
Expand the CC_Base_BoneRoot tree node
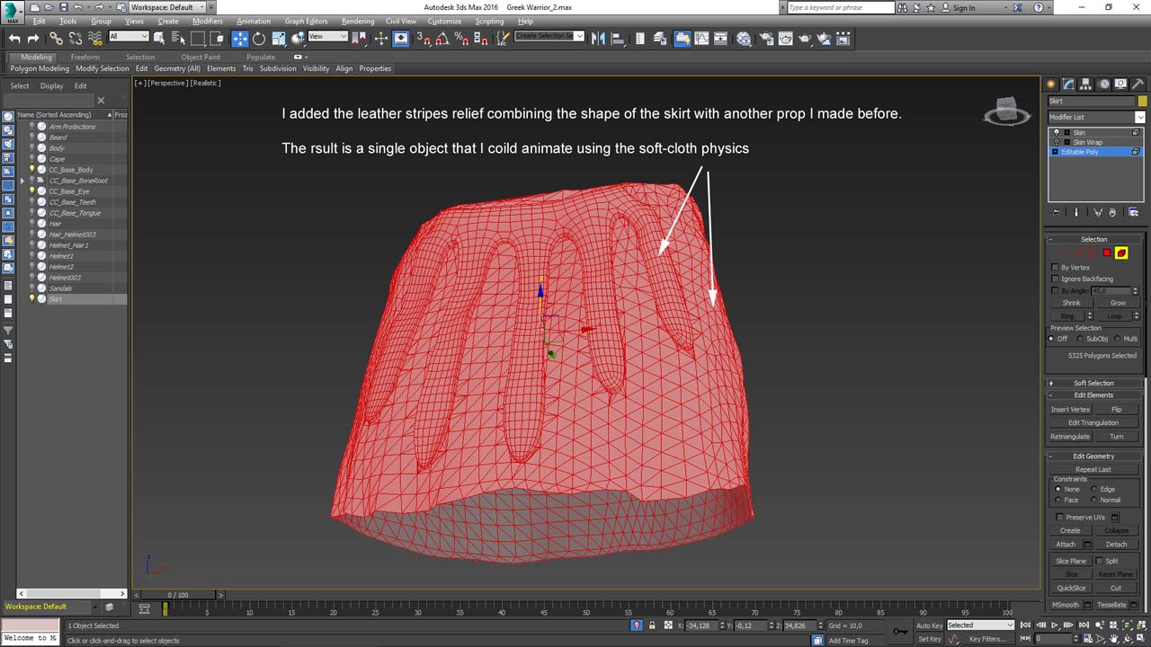click(22, 181)
